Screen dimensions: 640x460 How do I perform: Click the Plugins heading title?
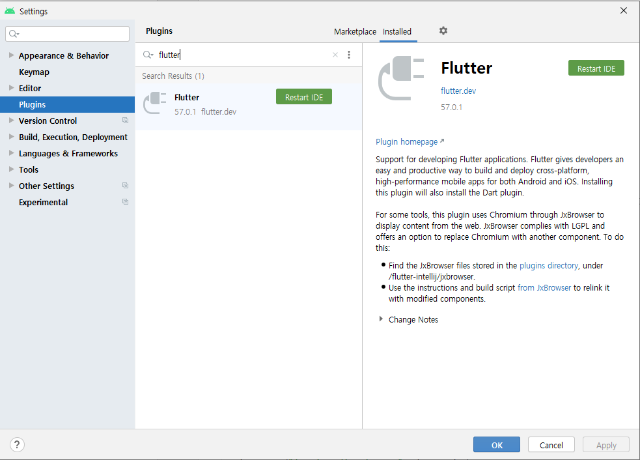point(159,31)
